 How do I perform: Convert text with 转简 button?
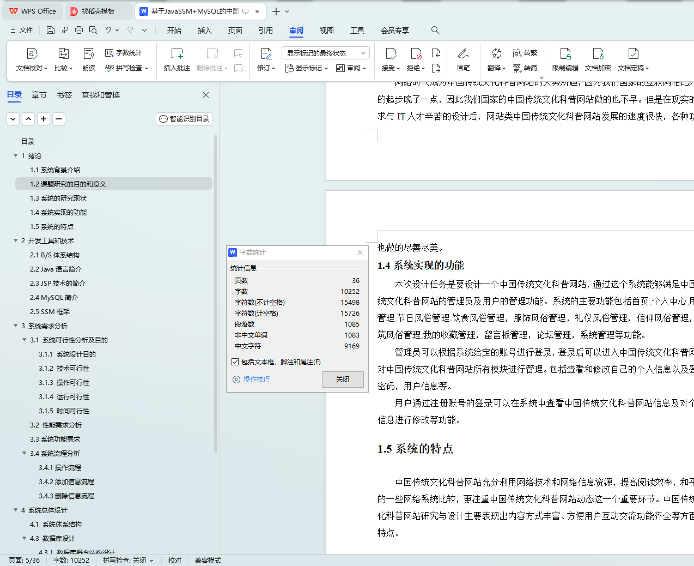(x=525, y=68)
